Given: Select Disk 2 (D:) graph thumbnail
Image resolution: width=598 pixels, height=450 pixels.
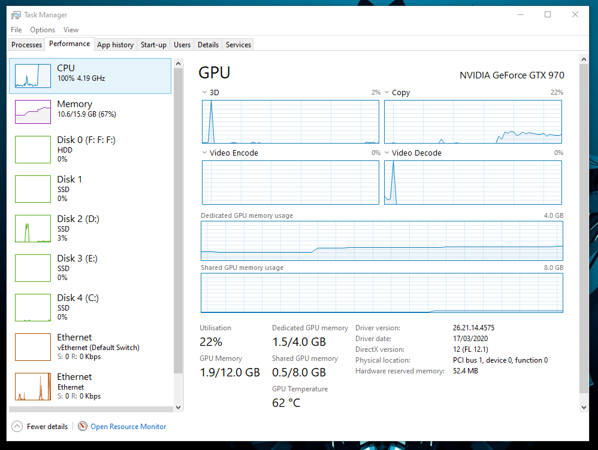Looking at the screenshot, I should 32,229.
